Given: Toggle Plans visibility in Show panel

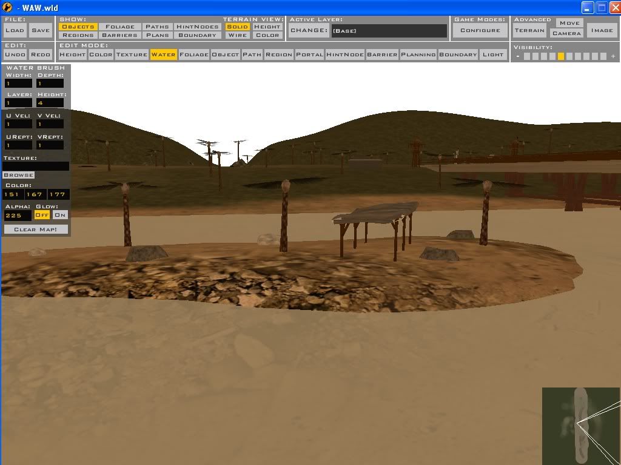Looking at the screenshot, I should coord(157,35).
